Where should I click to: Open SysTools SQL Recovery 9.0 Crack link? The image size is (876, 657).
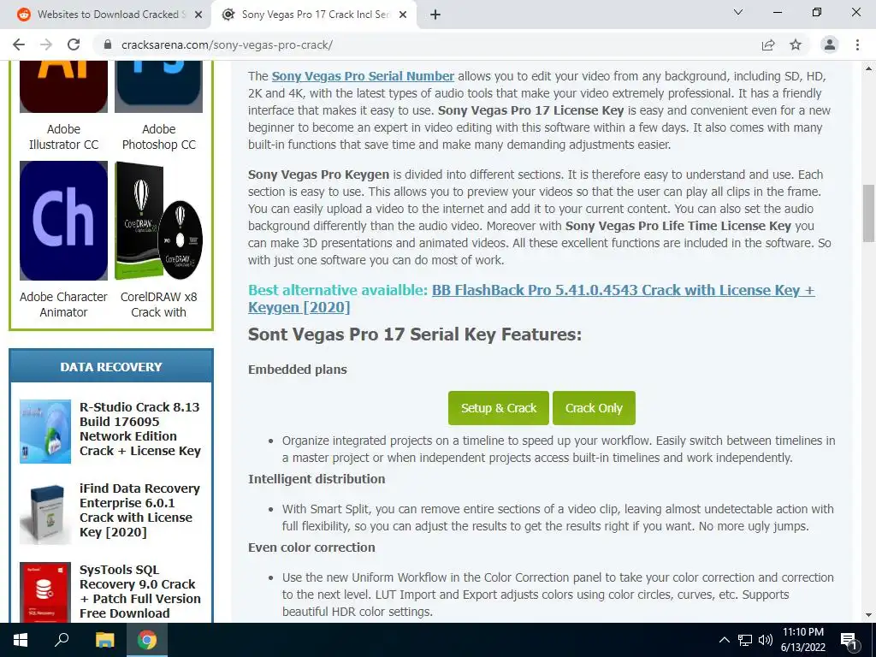click(x=139, y=591)
